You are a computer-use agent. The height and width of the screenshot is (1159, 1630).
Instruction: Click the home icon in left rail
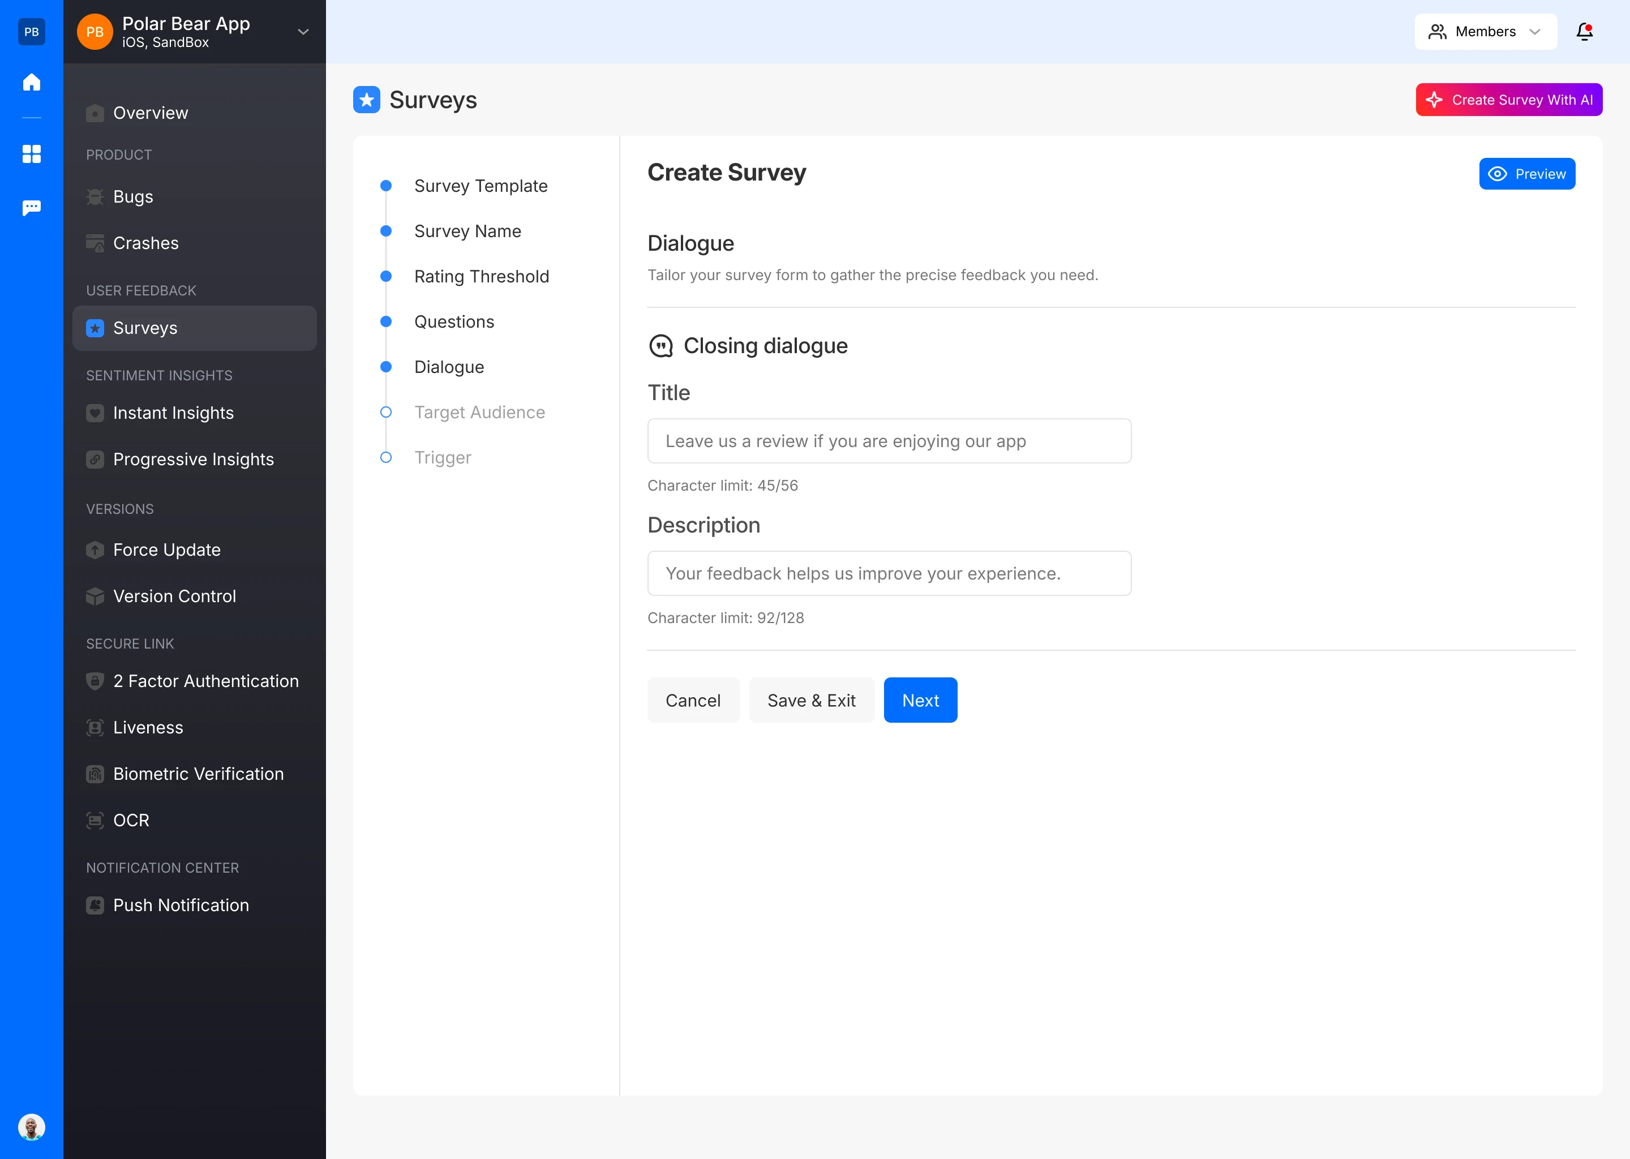[31, 82]
